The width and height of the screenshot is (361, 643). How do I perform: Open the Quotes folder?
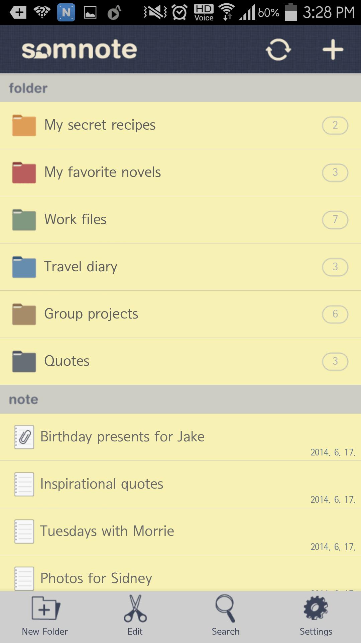coord(180,361)
